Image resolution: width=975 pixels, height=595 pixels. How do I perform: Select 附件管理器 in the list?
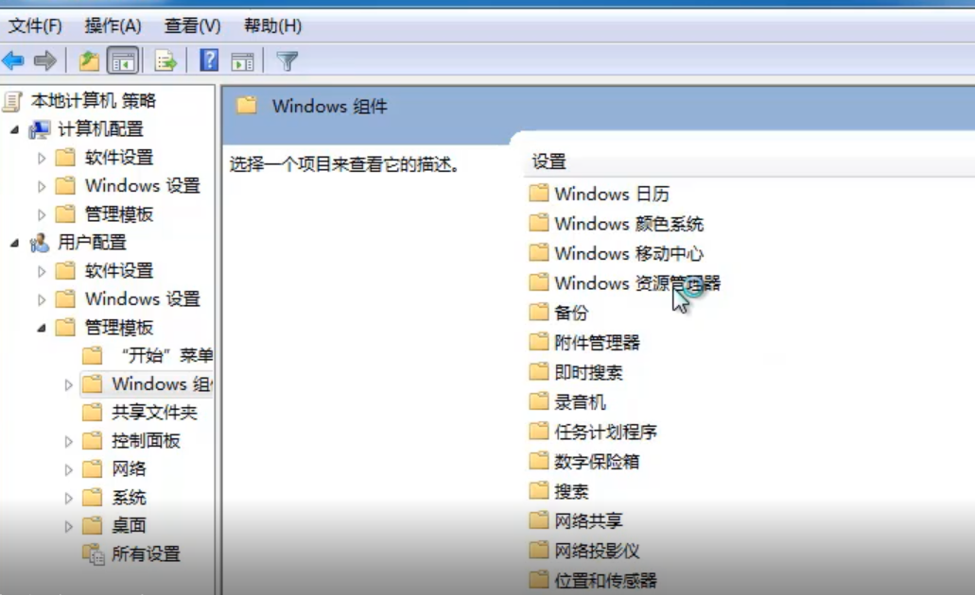597,342
